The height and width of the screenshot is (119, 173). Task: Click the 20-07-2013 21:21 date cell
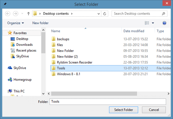coord(135,74)
